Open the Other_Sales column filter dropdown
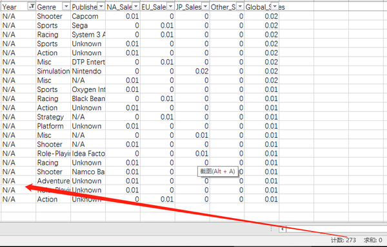387x247 pixels. 240,7
